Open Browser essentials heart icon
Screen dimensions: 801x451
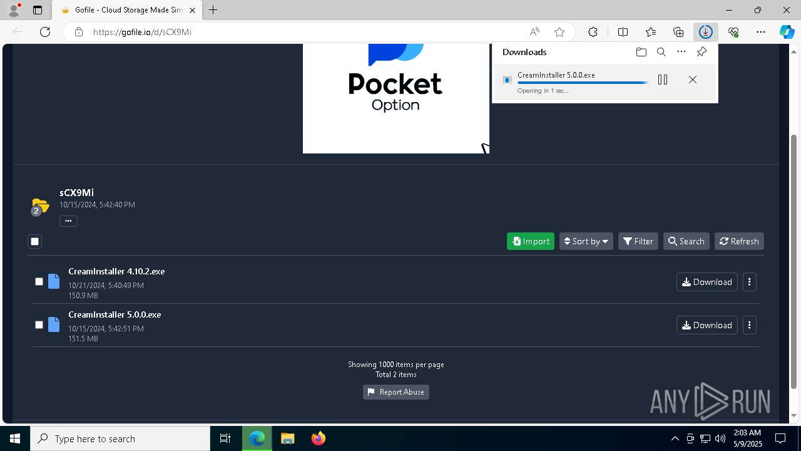733,32
